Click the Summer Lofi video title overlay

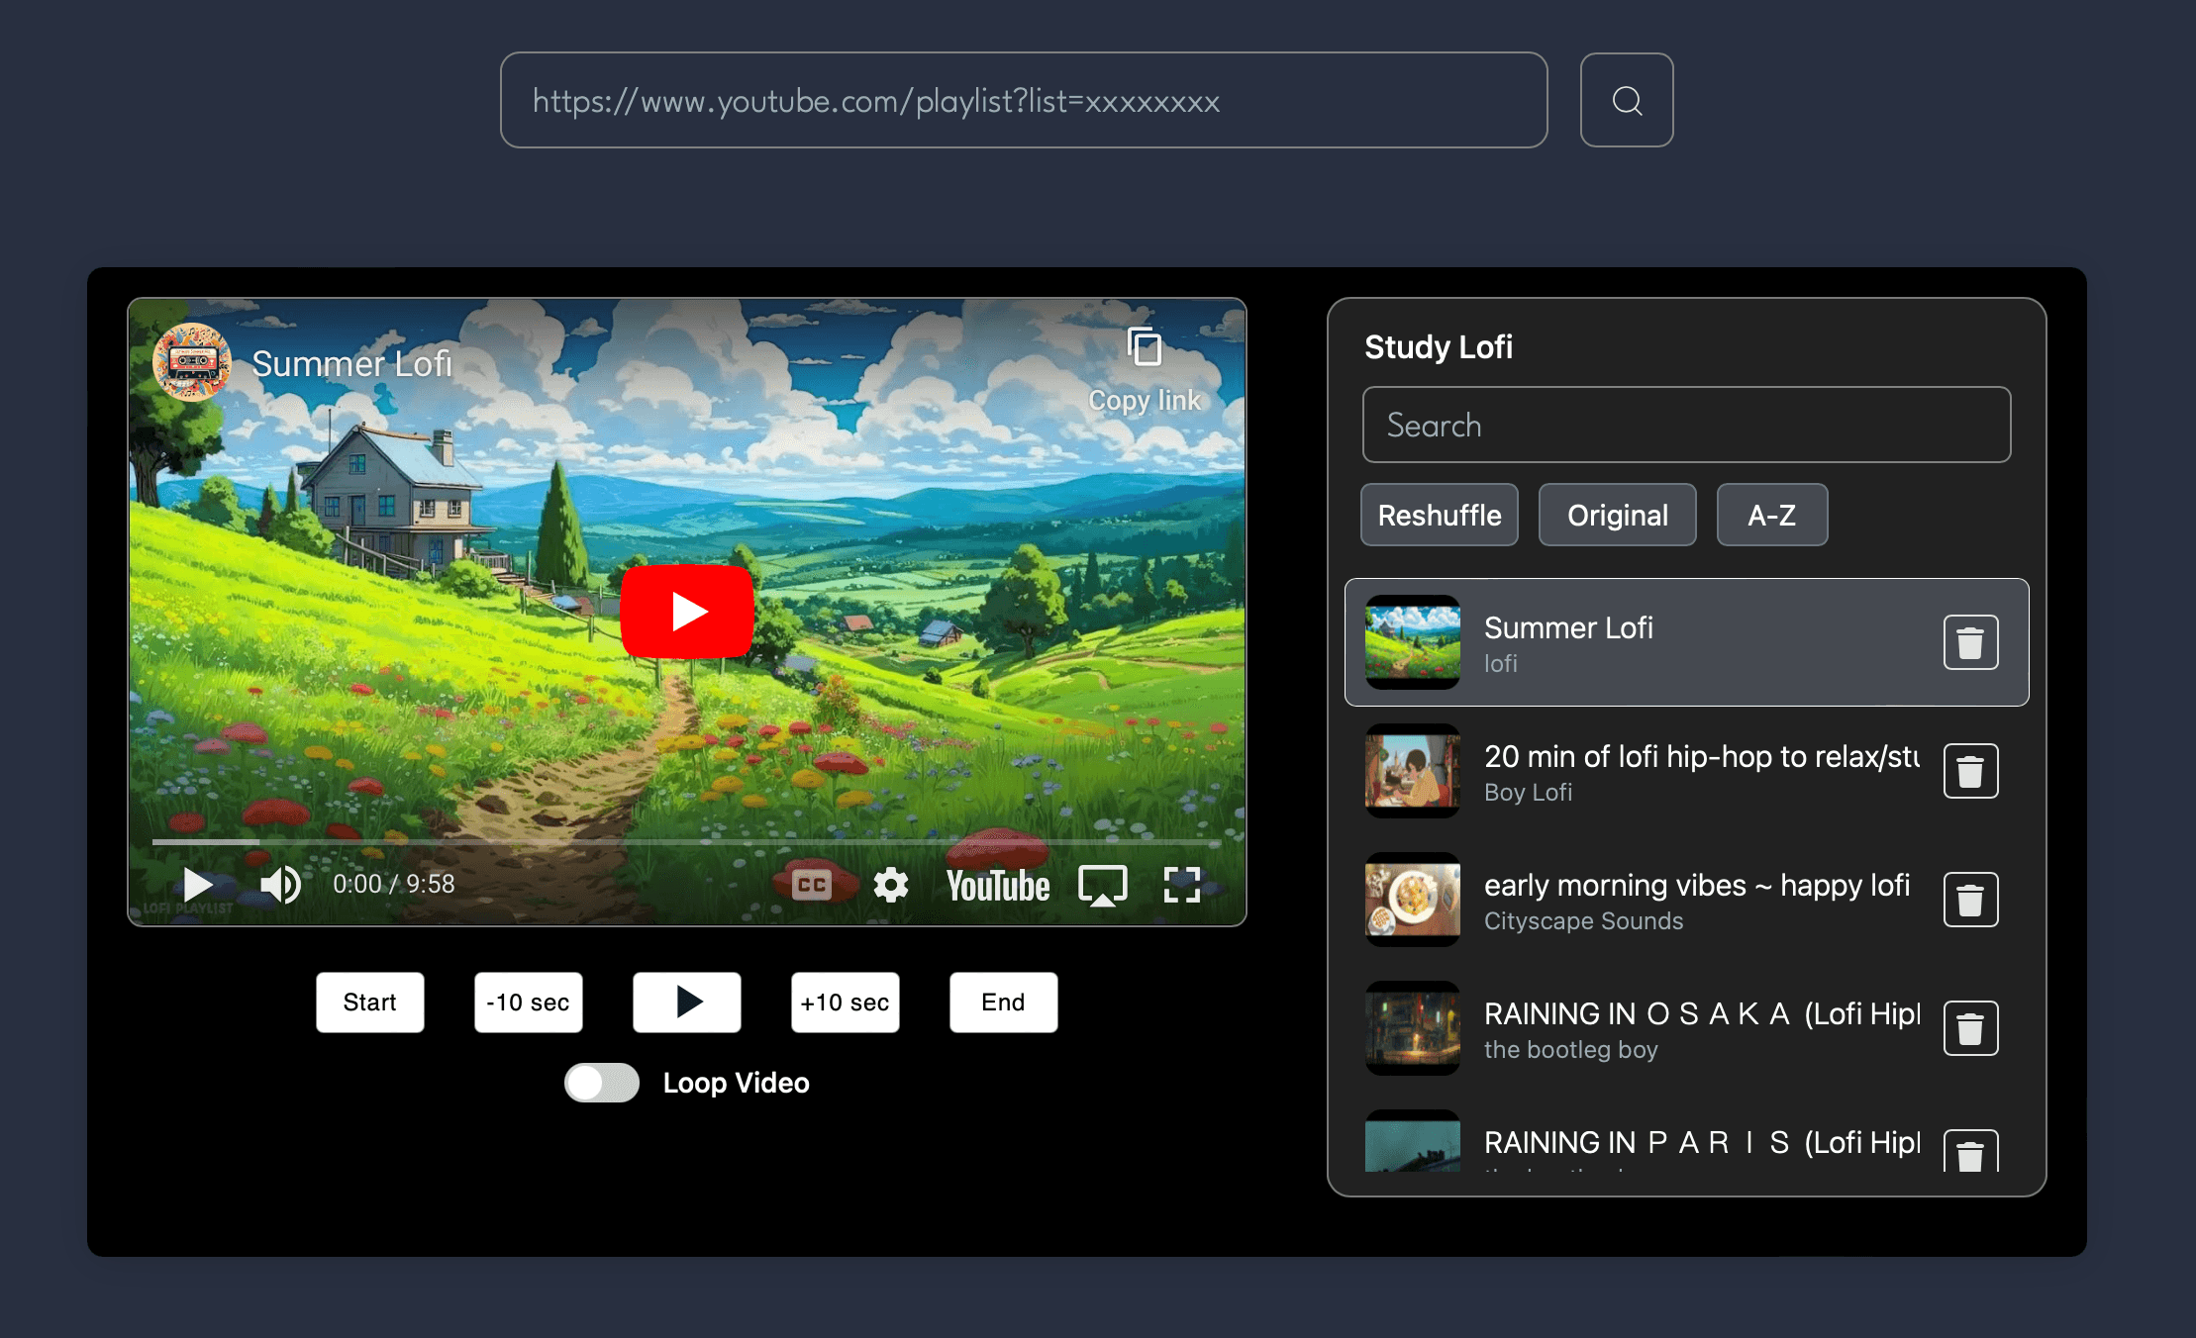352,364
